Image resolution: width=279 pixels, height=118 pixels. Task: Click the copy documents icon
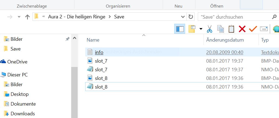click(x=221, y=29)
